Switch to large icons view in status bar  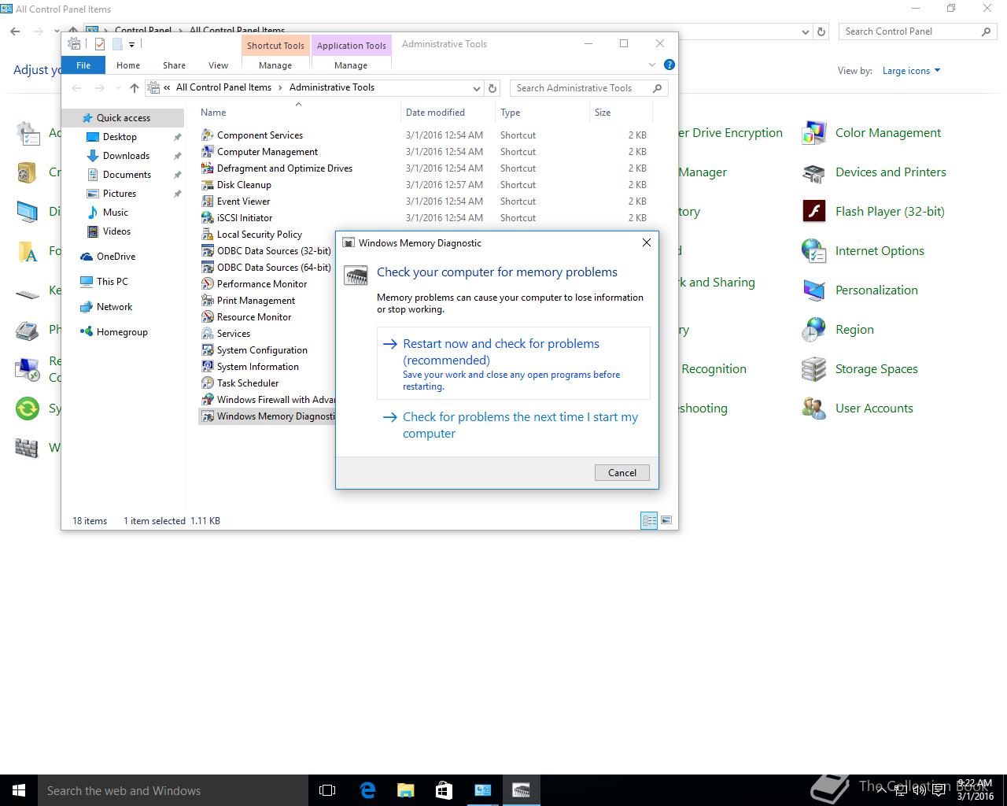[666, 520]
